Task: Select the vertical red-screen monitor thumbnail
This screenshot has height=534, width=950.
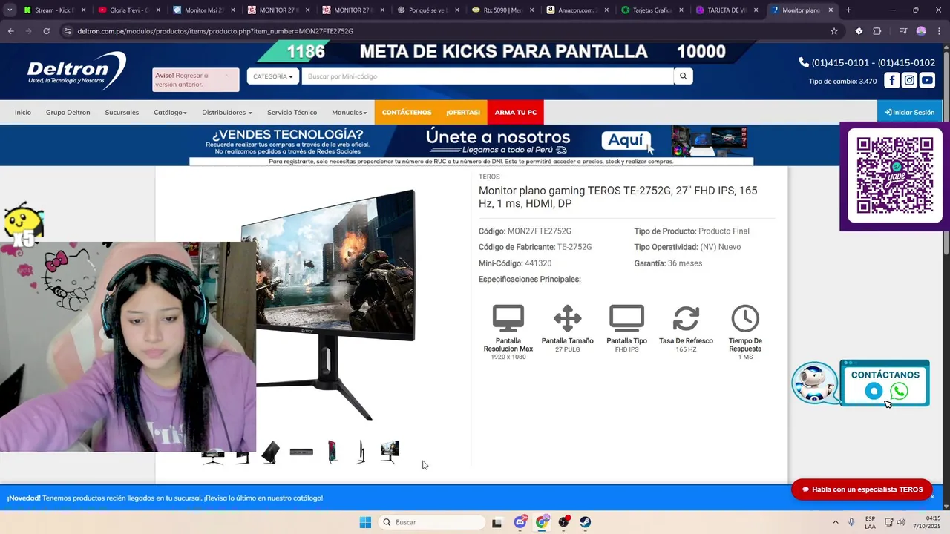Action: pos(332,452)
